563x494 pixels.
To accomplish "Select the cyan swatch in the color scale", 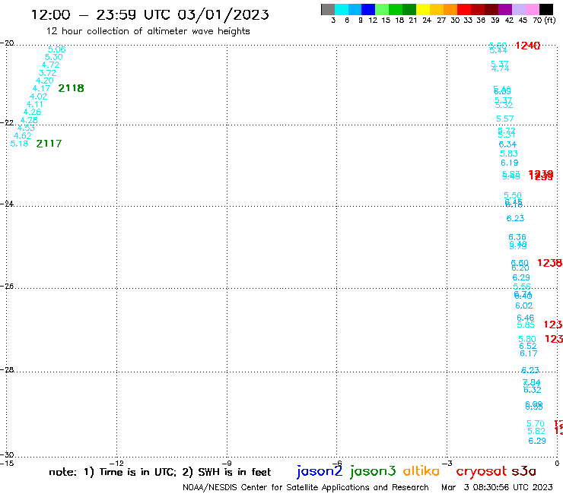I will pos(342,9).
